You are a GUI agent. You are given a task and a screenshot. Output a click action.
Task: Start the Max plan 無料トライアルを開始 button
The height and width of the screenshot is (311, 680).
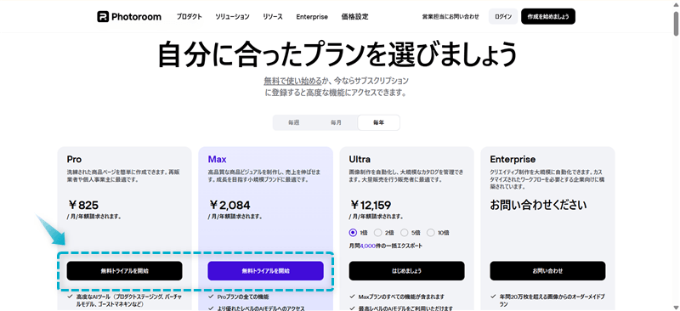[265, 271]
